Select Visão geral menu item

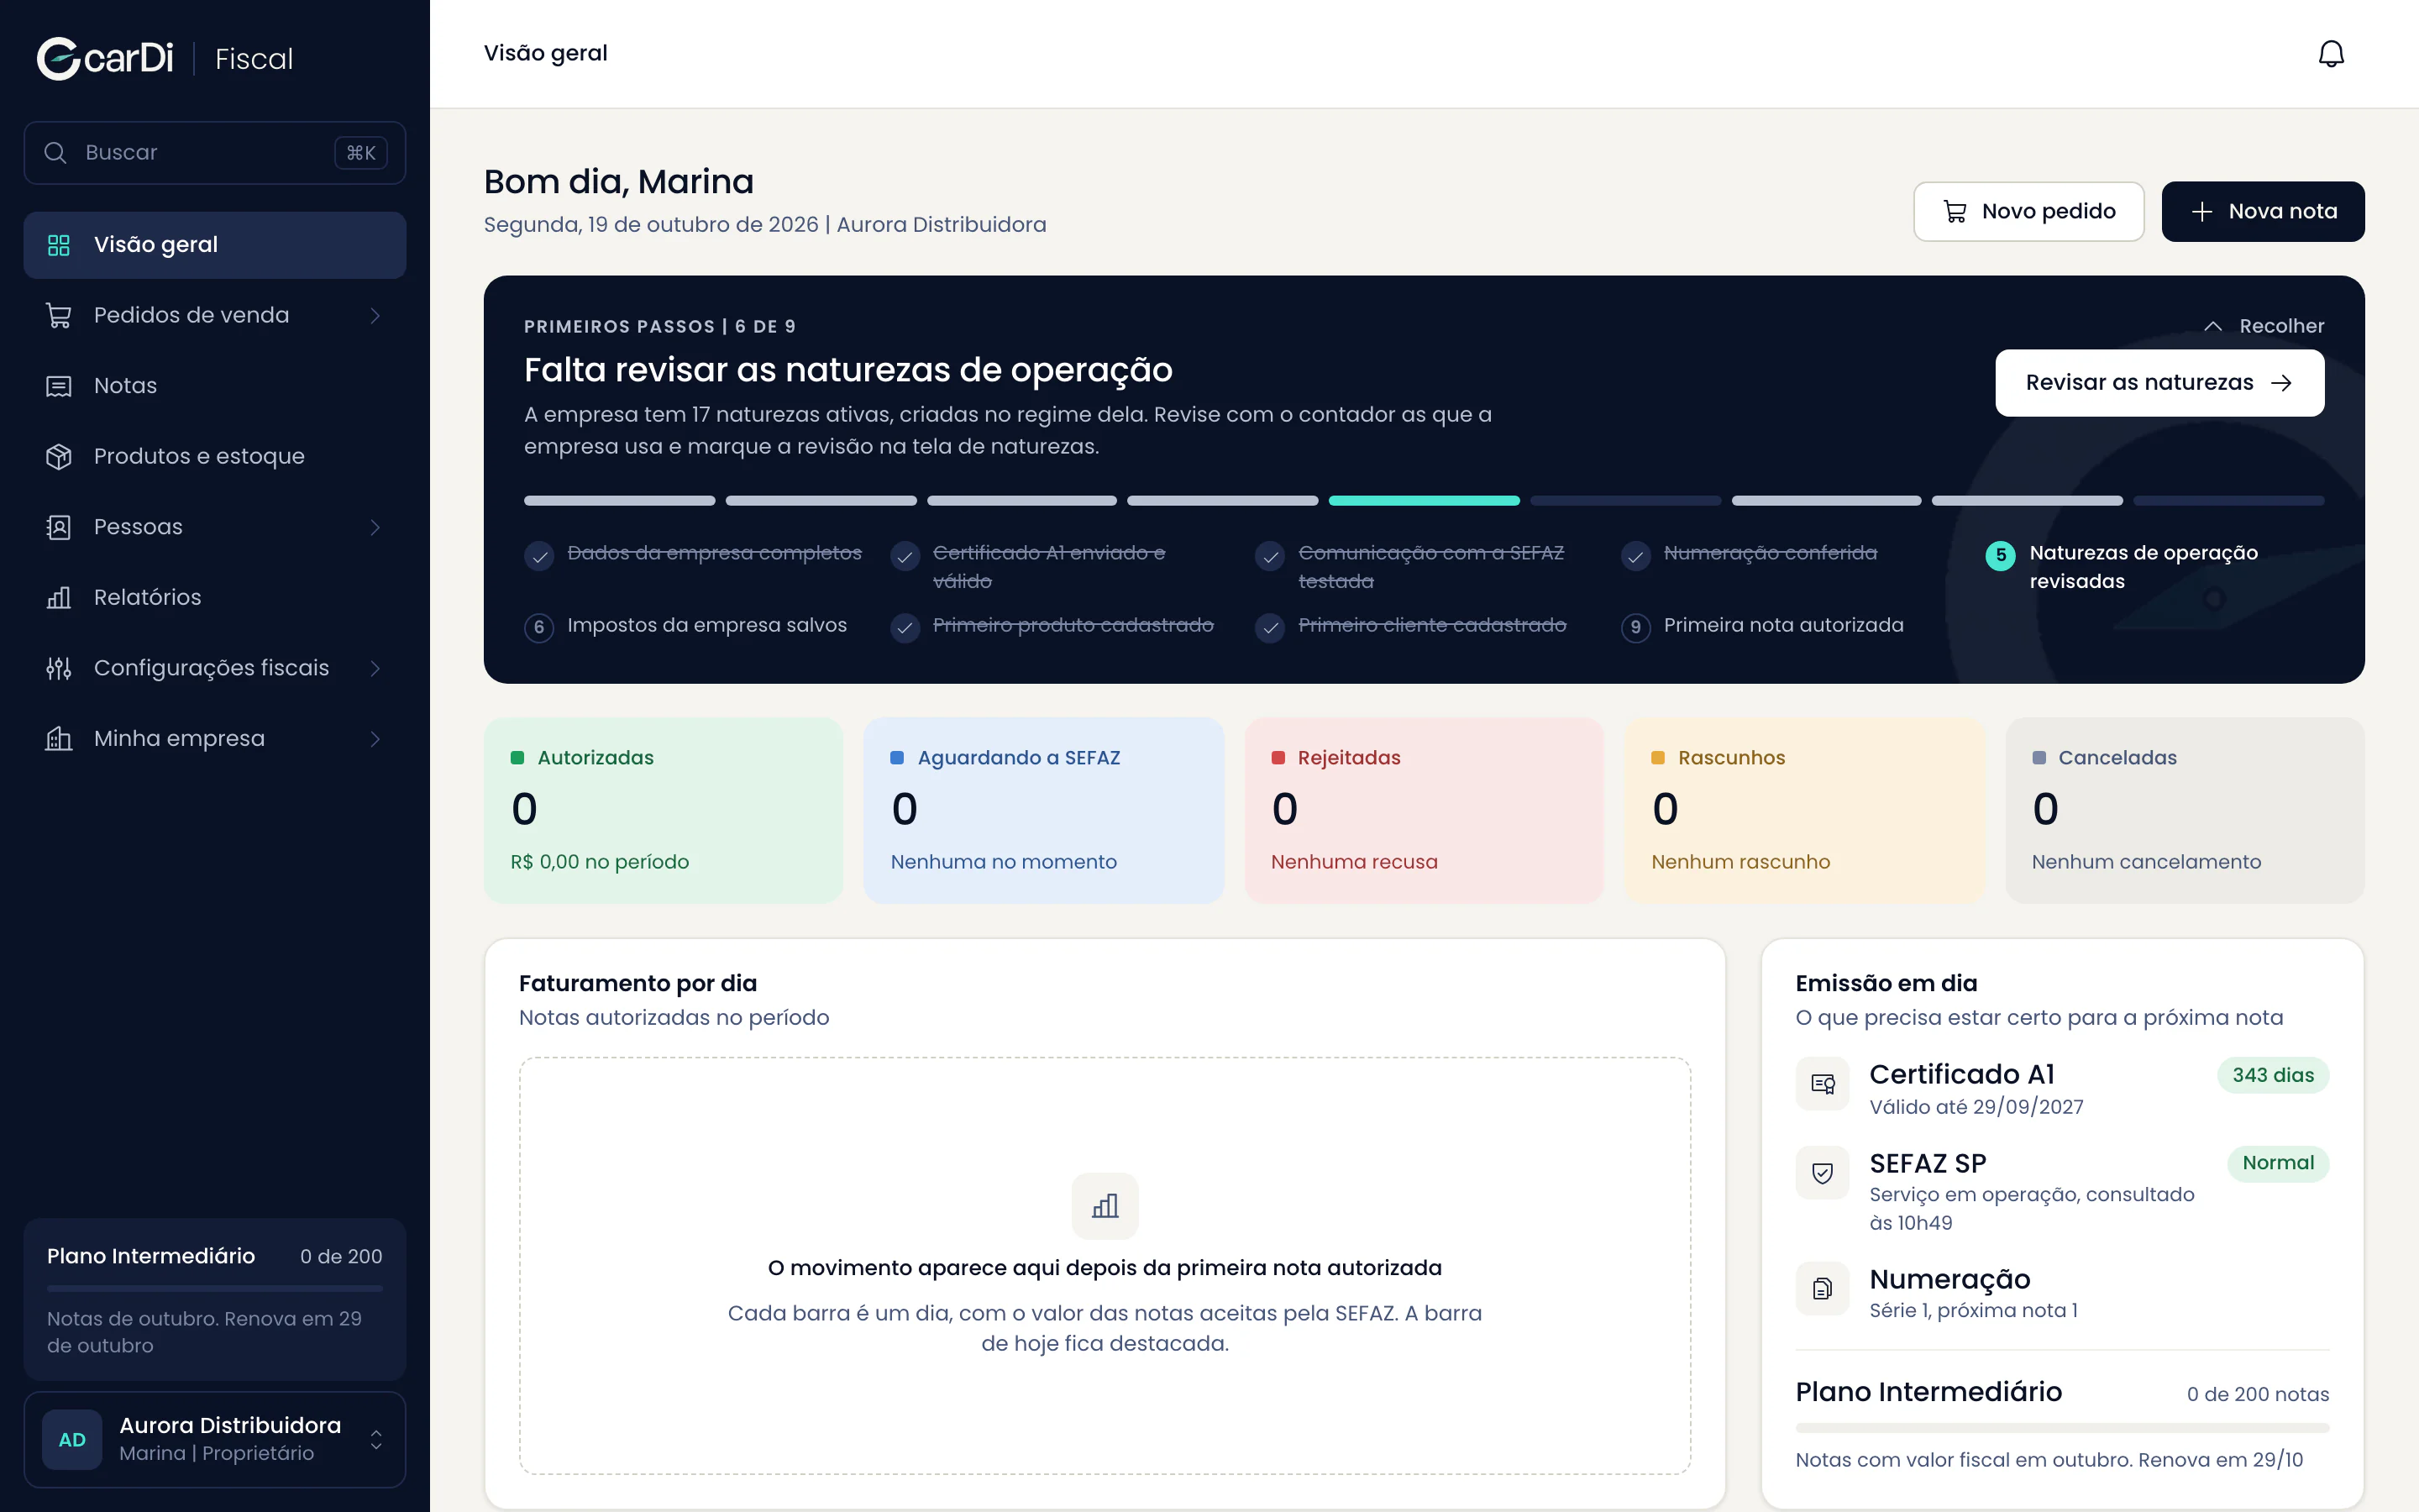point(215,245)
